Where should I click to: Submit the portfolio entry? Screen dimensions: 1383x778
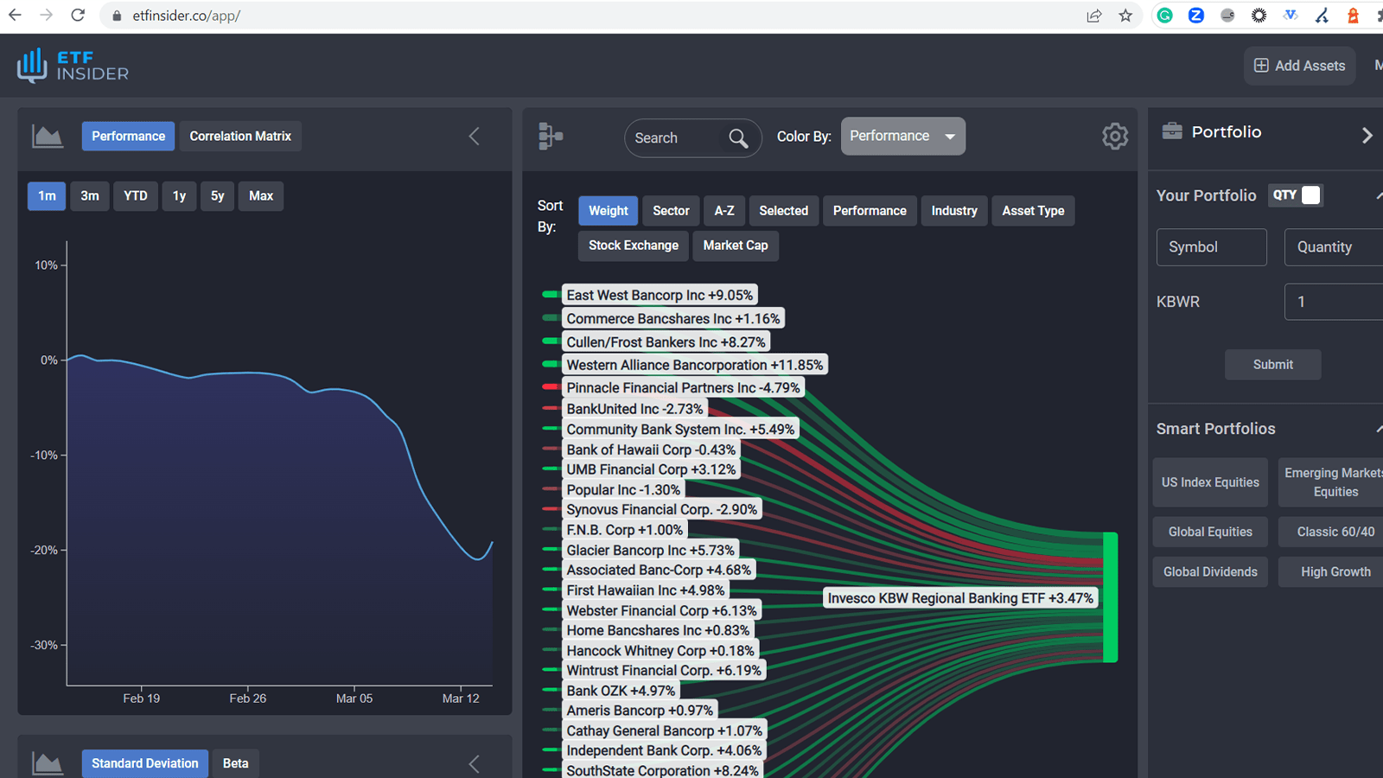pos(1273,365)
